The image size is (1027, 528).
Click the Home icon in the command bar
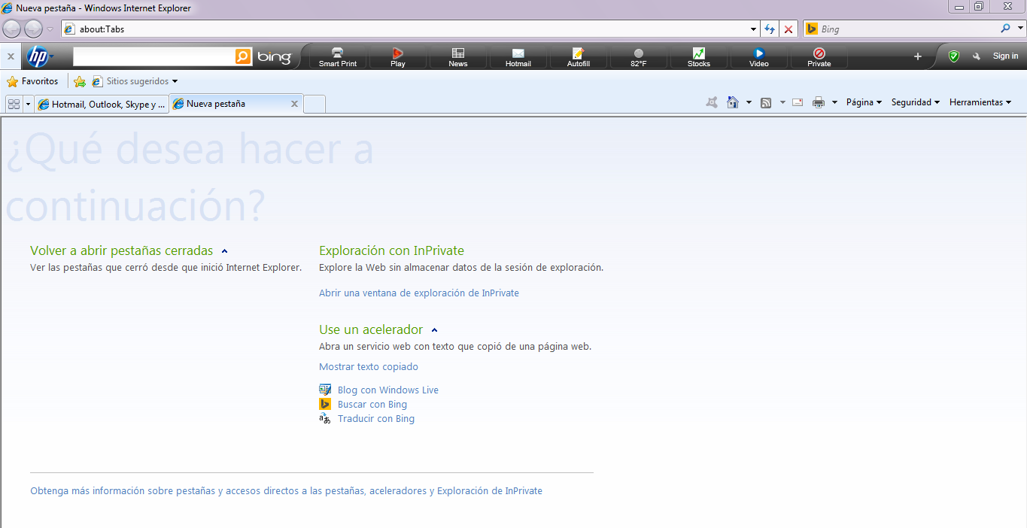(733, 102)
